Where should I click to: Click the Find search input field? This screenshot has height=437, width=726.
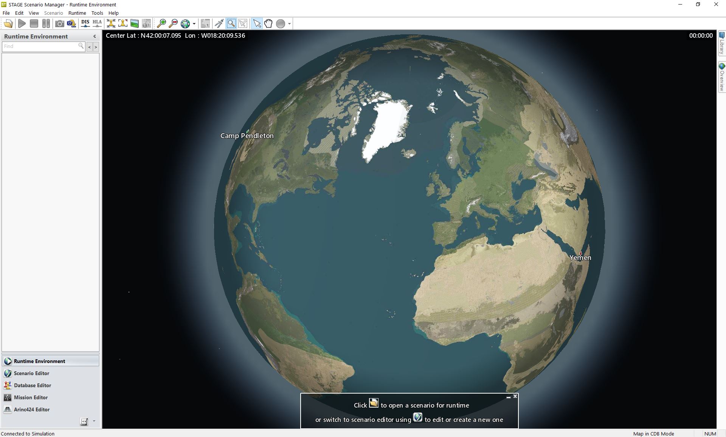[40, 46]
